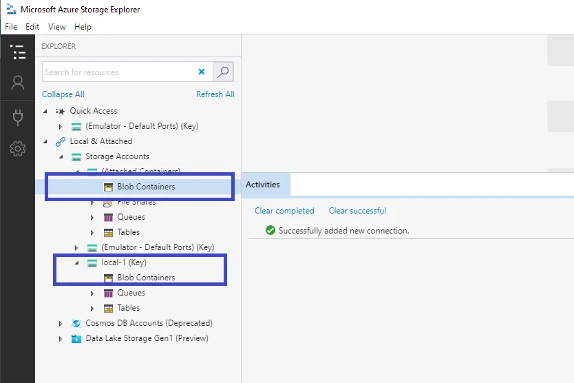Image resolution: width=574 pixels, height=383 pixels.
Task: Click the Refresh All link
Action: [x=215, y=94]
